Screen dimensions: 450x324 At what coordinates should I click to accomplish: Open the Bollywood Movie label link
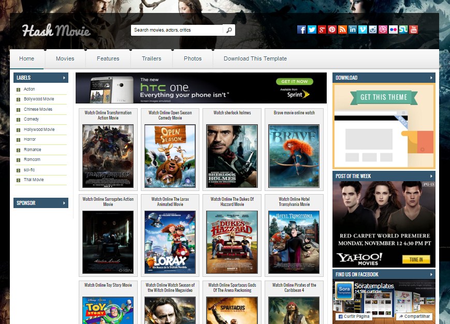[39, 99]
